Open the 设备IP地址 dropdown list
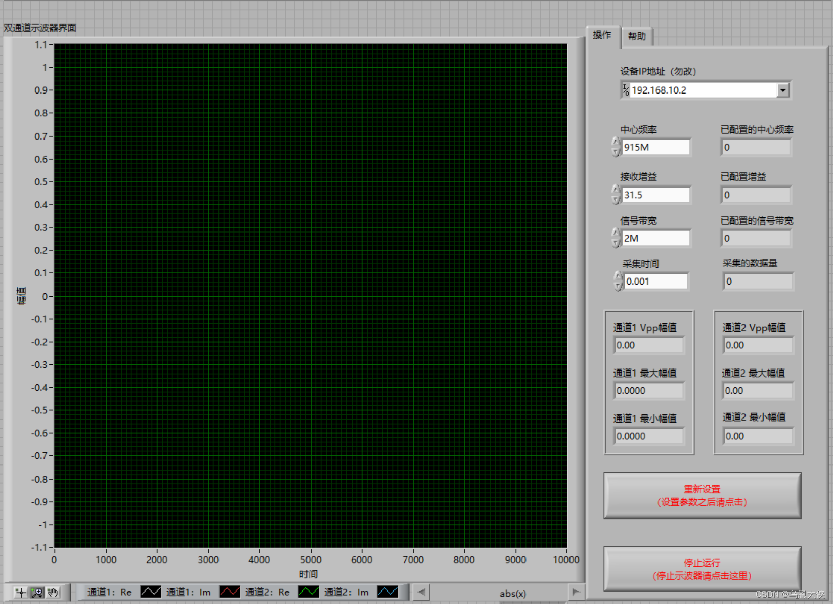 coord(783,90)
